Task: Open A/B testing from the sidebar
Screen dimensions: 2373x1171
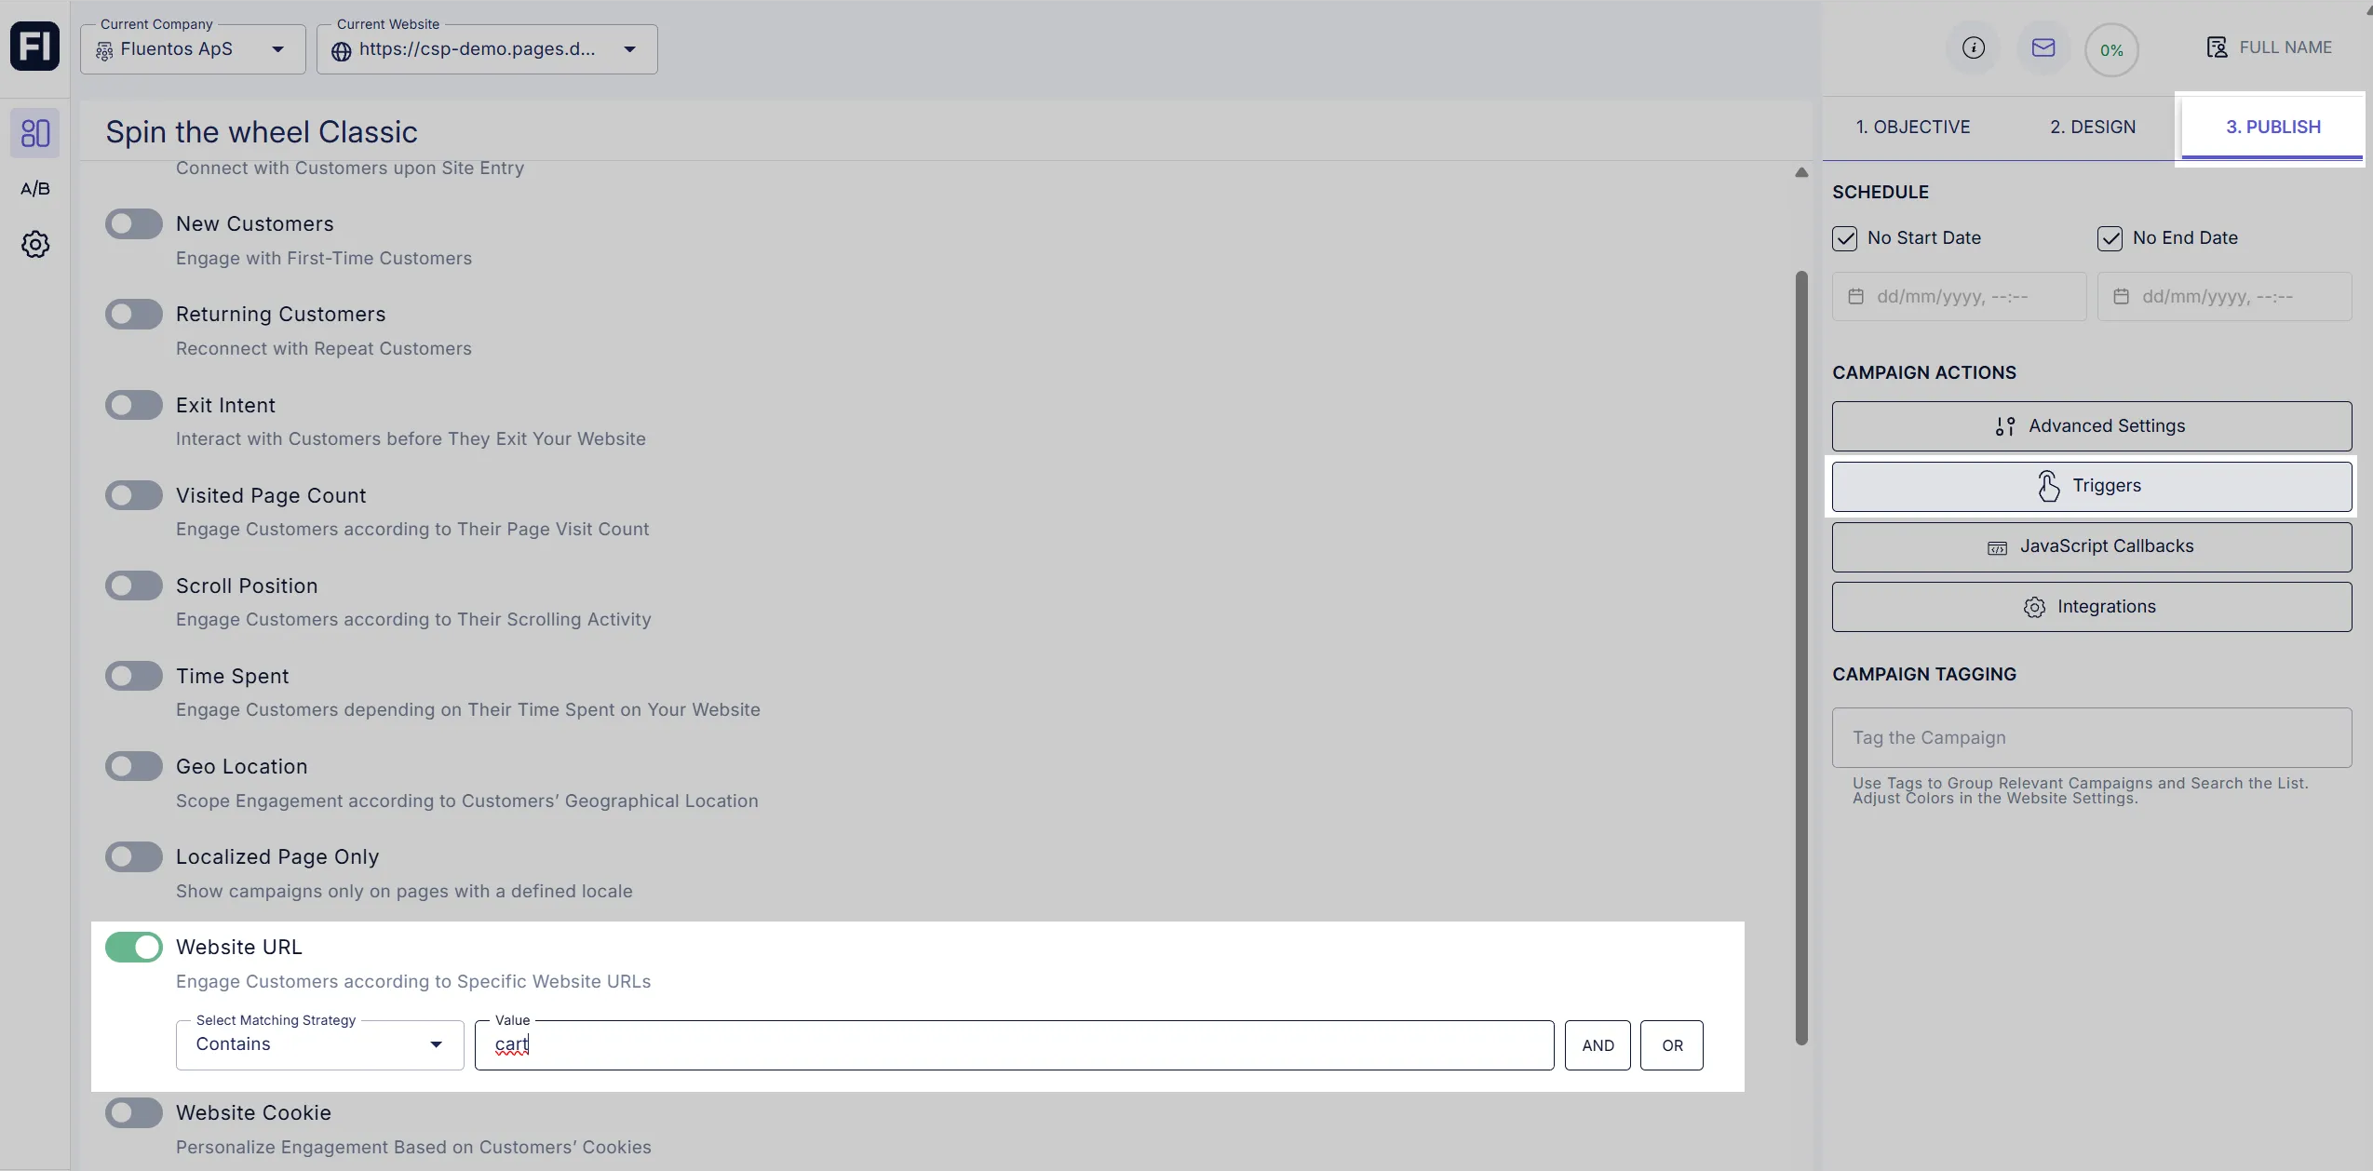Action: (x=34, y=188)
